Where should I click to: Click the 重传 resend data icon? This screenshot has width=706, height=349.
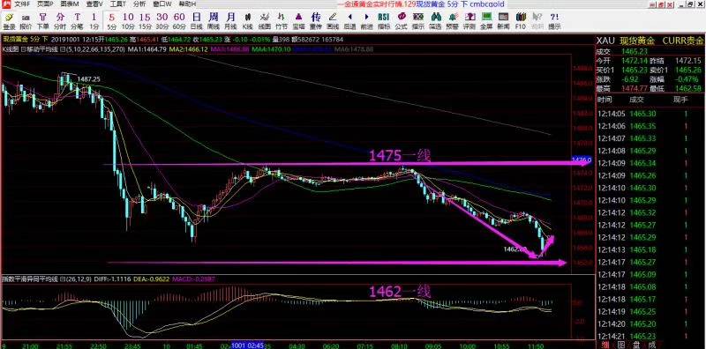coord(316,20)
